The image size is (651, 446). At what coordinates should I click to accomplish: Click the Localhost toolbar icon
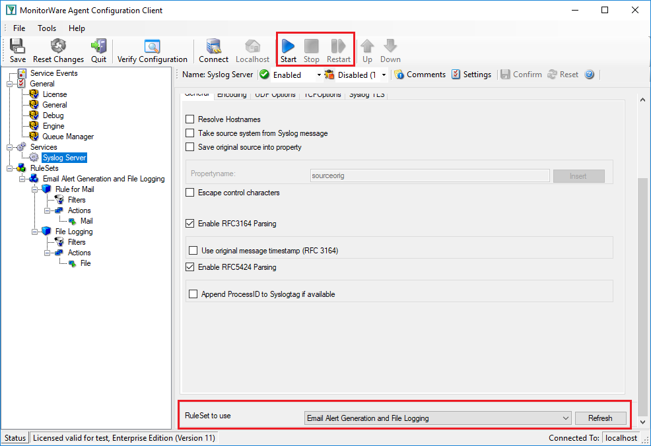point(252,51)
